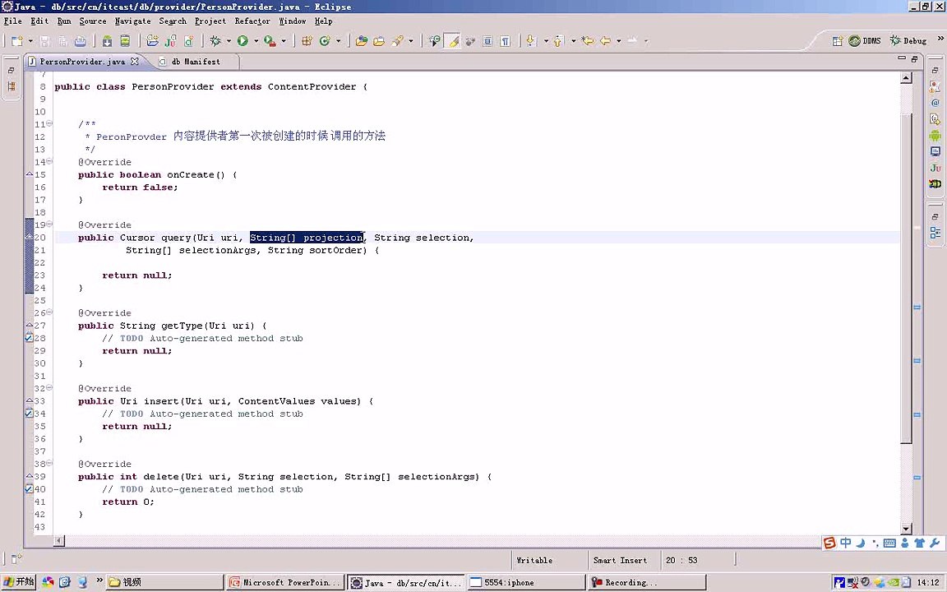The image size is (947, 592).
Task: Click the green Run button icon
Action: [x=243, y=41]
